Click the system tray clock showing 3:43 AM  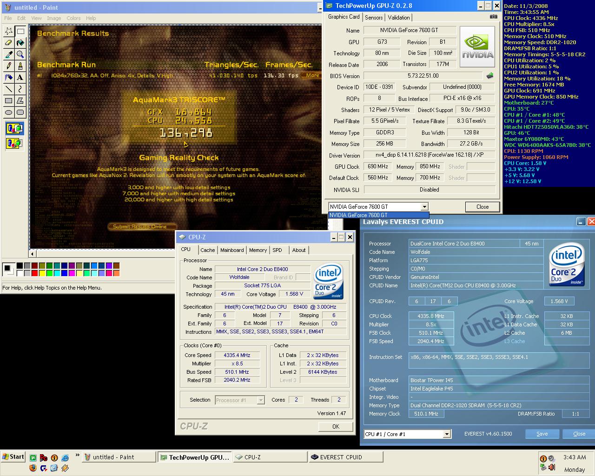pyautogui.click(x=575, y=457)
